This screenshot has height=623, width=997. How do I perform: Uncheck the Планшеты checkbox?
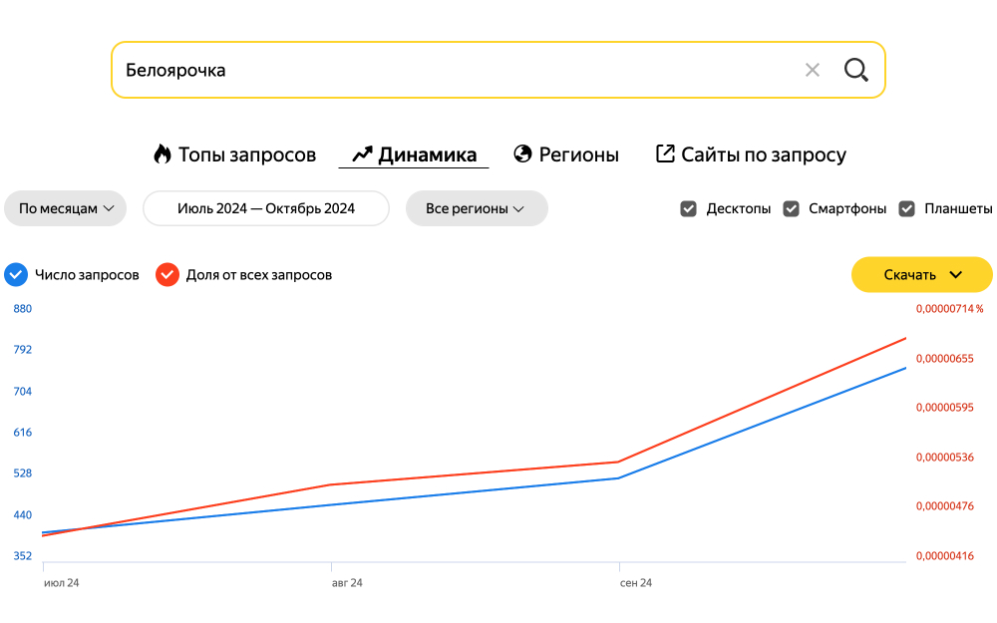click(906, 208)
